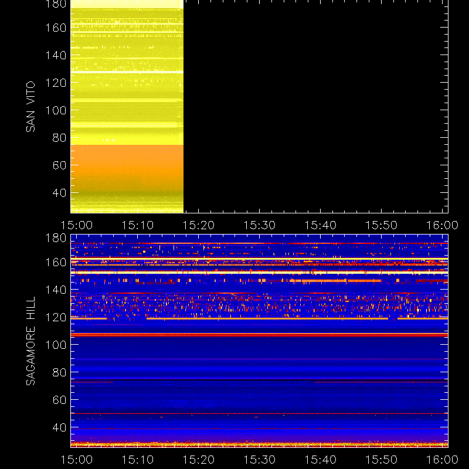Pick the 160 tick label on Sagamore Hill axis

(x=56, y=262)
